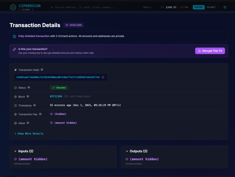Image resolution: width=235 pixels, height=177 pixels.
Task: Open the gift icon in the header
Action: (225, 7)
